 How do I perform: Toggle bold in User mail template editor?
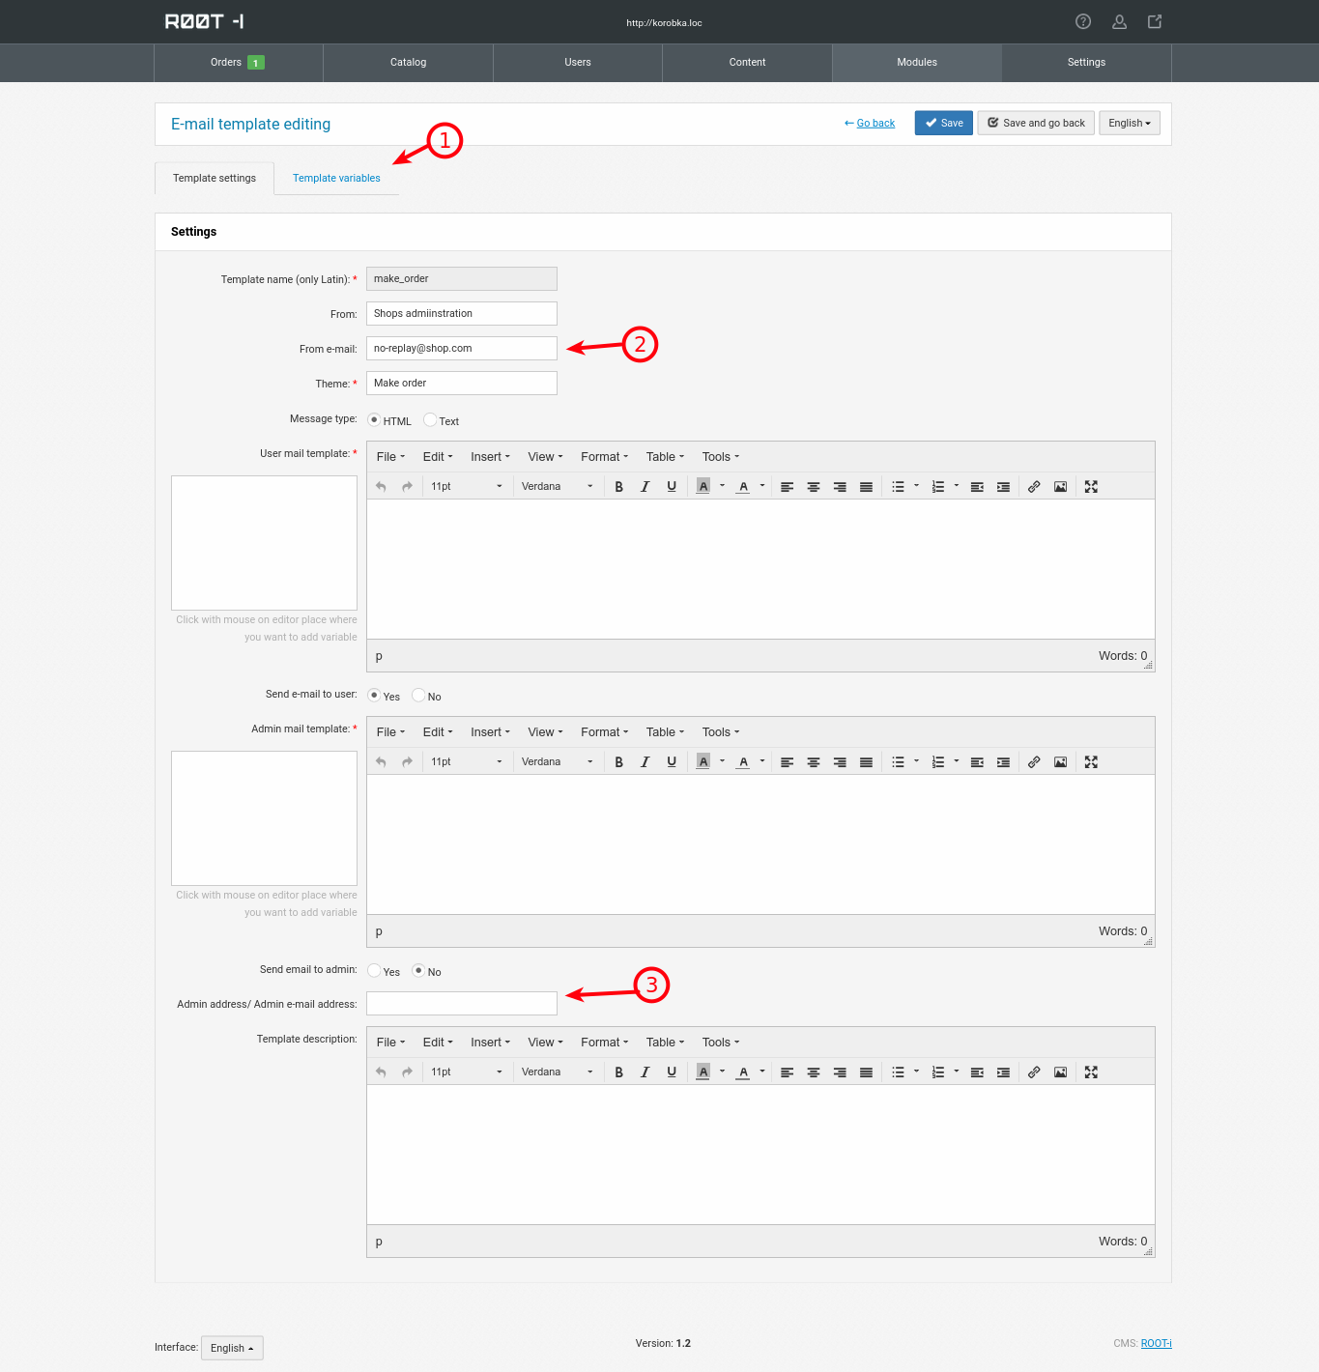[x=619, y=487]
